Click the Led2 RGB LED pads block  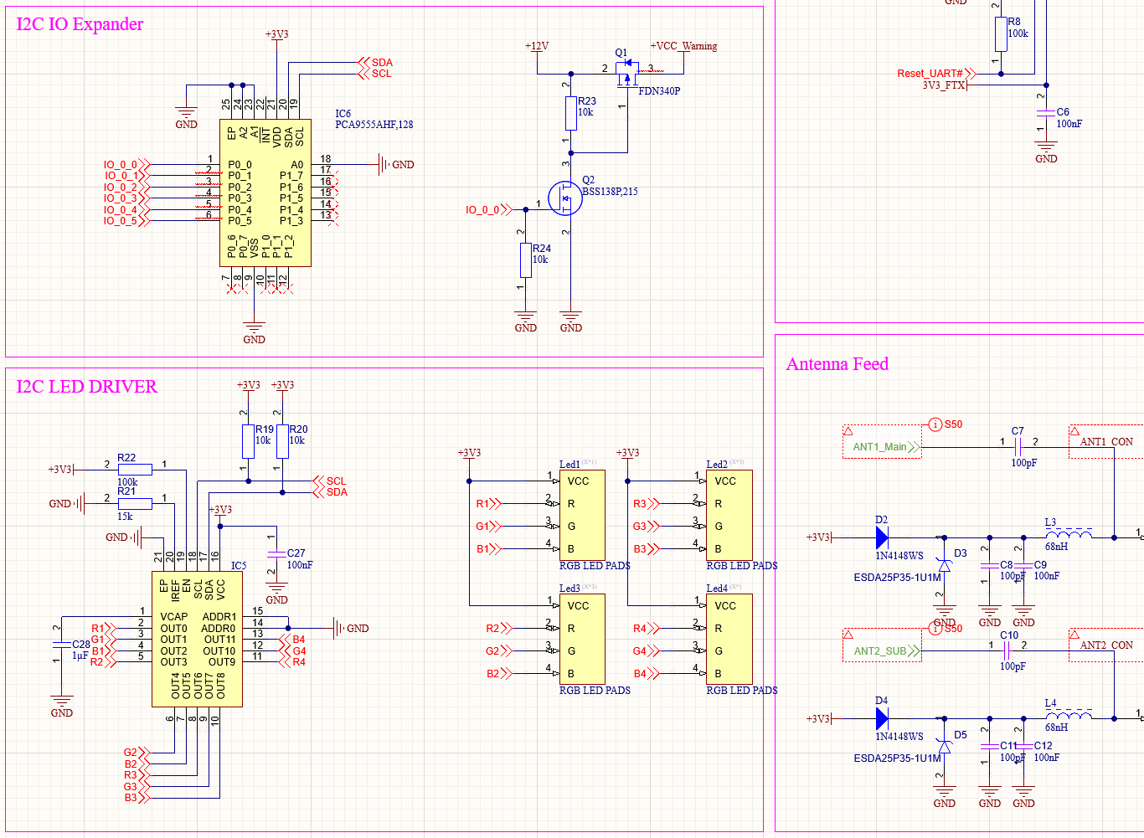[729, 515]
